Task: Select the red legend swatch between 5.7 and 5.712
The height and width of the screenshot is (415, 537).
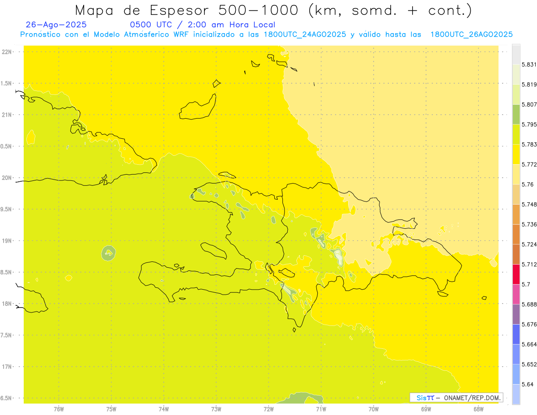Action: click(516, 274)
